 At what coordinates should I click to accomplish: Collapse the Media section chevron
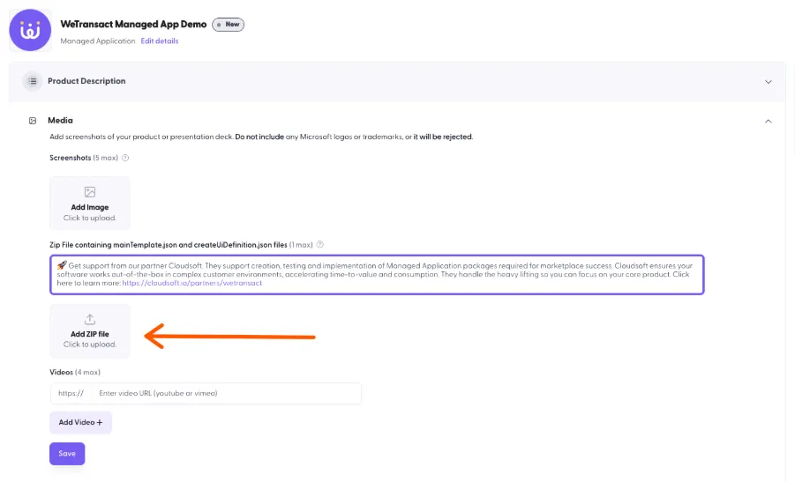point(769,121)
